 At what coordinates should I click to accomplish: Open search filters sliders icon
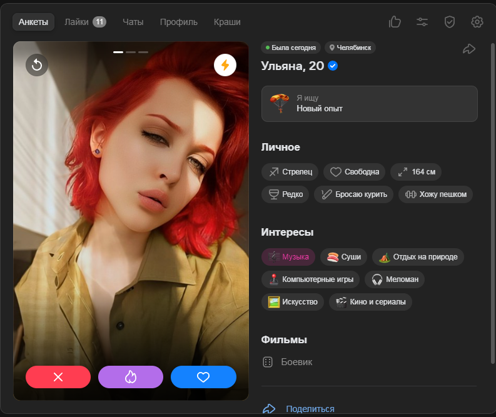[x=422, y=22]
